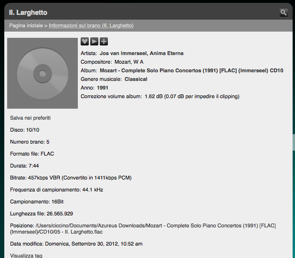Click the Posizione file path text
This screenshot has width=295, height=258.
pyautogui.click(x=143, y=229)
